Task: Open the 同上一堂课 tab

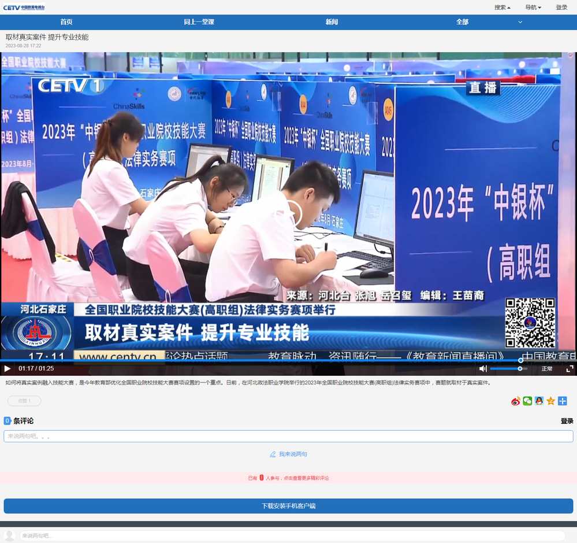Action: click(199, 22)
